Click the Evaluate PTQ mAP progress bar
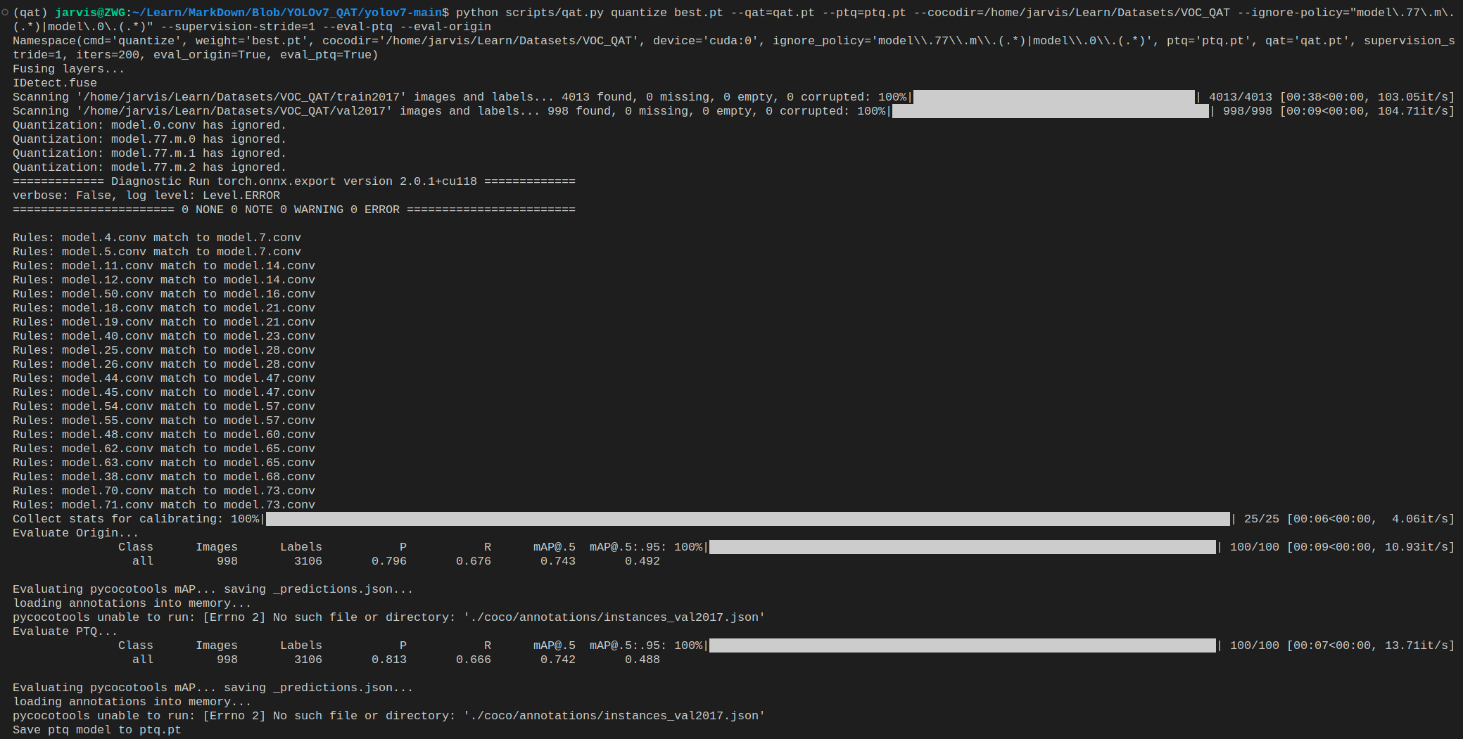Screen dimensions: 1463x739 962,645
